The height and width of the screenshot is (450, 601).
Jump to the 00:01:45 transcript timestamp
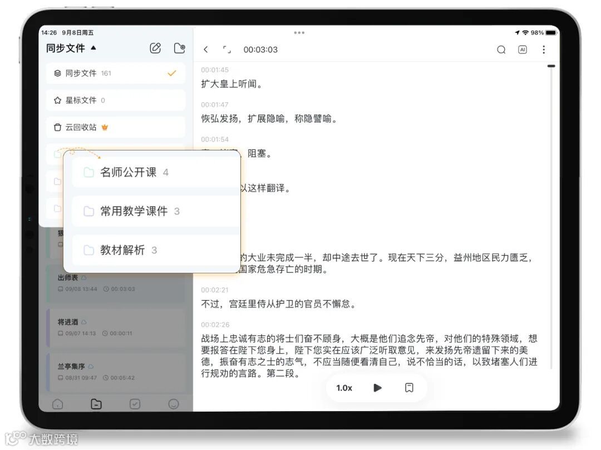pos(215,70)
